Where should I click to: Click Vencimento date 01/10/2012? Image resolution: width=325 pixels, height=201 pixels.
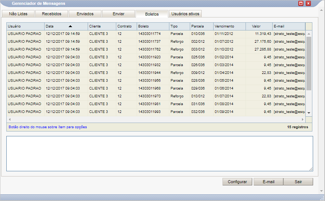tap(224, 49)
